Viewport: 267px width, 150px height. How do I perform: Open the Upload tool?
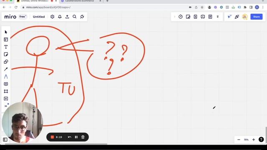coord(6,99)
